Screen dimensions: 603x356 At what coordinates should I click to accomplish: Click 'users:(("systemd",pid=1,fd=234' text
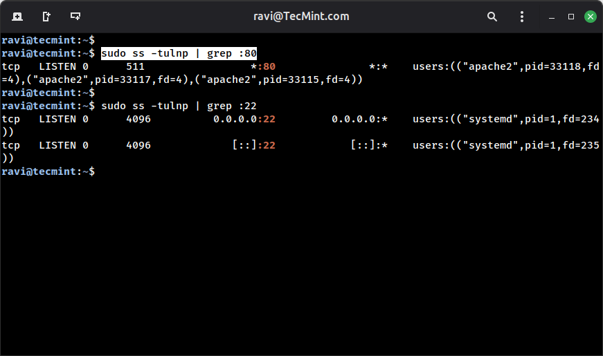click(505, 119)
